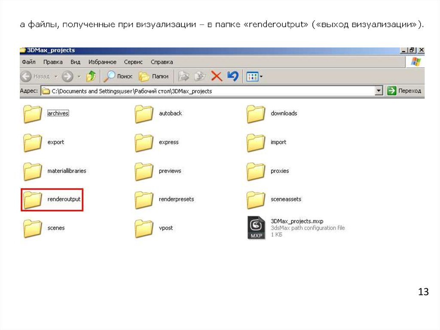Open the Сервис menu
Screen dimensions: 440x330
[133, 62]
